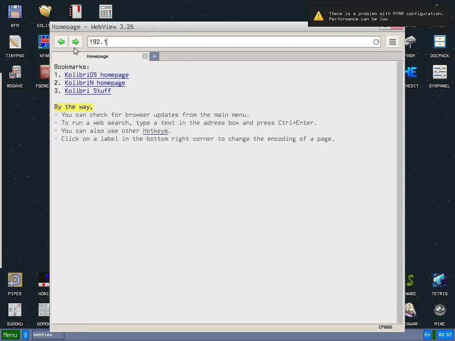The image size is (455, 341).
Task: Close the Homepage tab
Action: pyautogui.click(x=145, y=56)
